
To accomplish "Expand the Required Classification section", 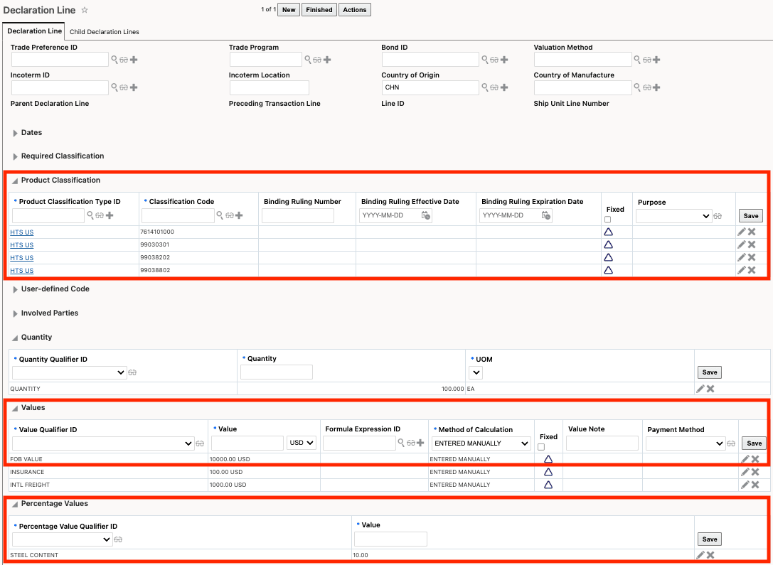I will point(15,156).
